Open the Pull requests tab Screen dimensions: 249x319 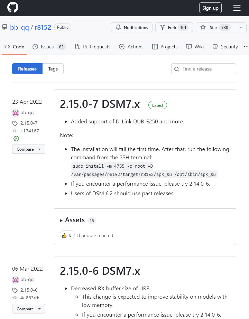point(92,47)
